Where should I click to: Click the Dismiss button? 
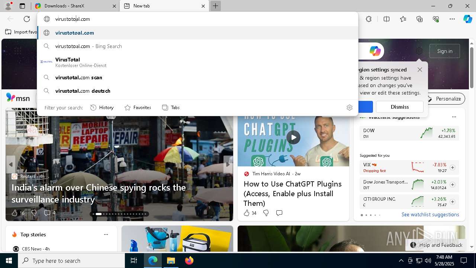tap(400, 107)
